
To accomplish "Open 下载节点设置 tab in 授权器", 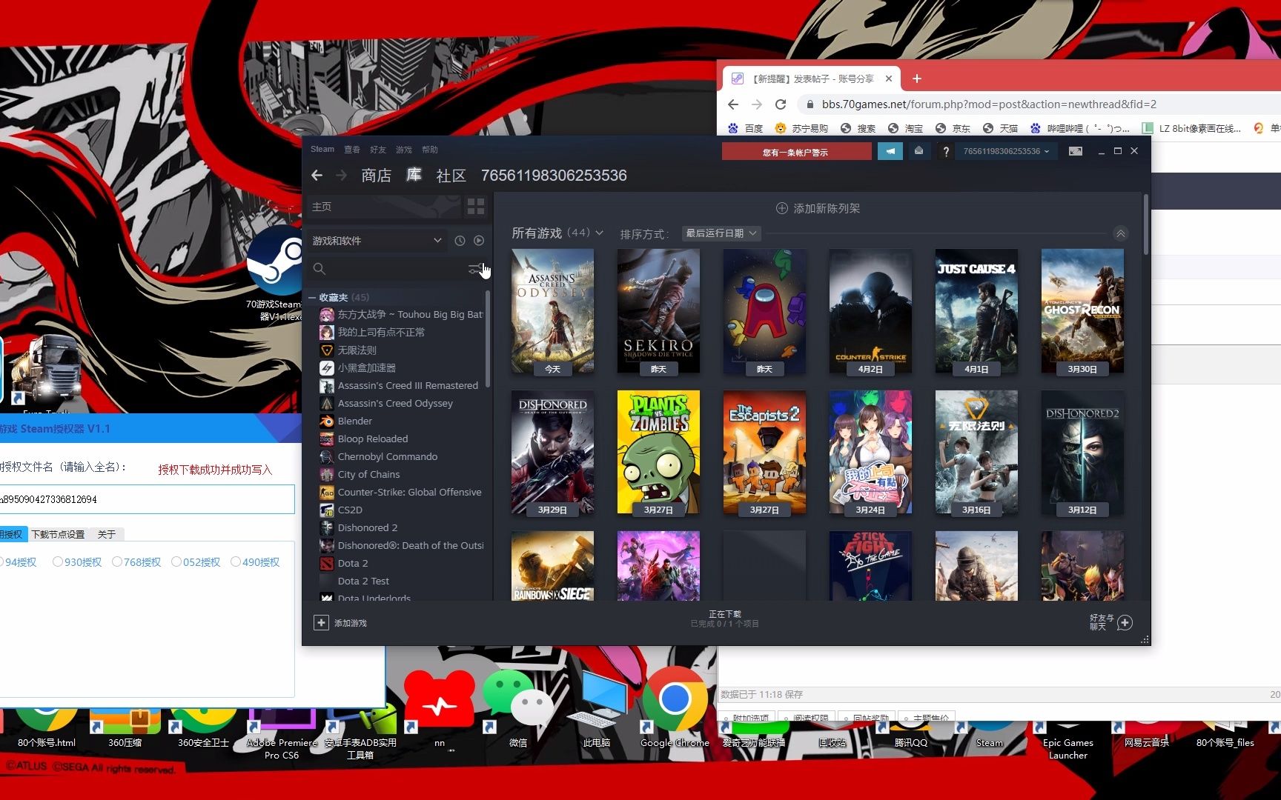I will point(58,534).
